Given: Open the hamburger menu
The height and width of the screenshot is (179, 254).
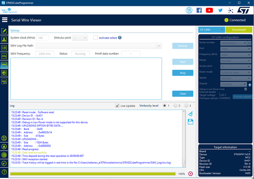Looking at the screenshot, I should coord(5,20).
